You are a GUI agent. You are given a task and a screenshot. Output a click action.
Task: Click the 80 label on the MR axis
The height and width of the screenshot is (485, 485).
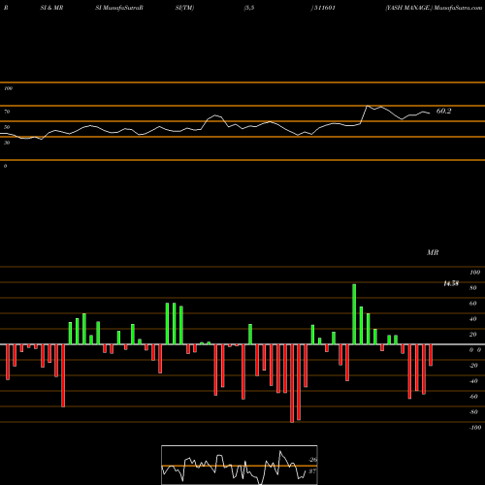pos(473,288)
